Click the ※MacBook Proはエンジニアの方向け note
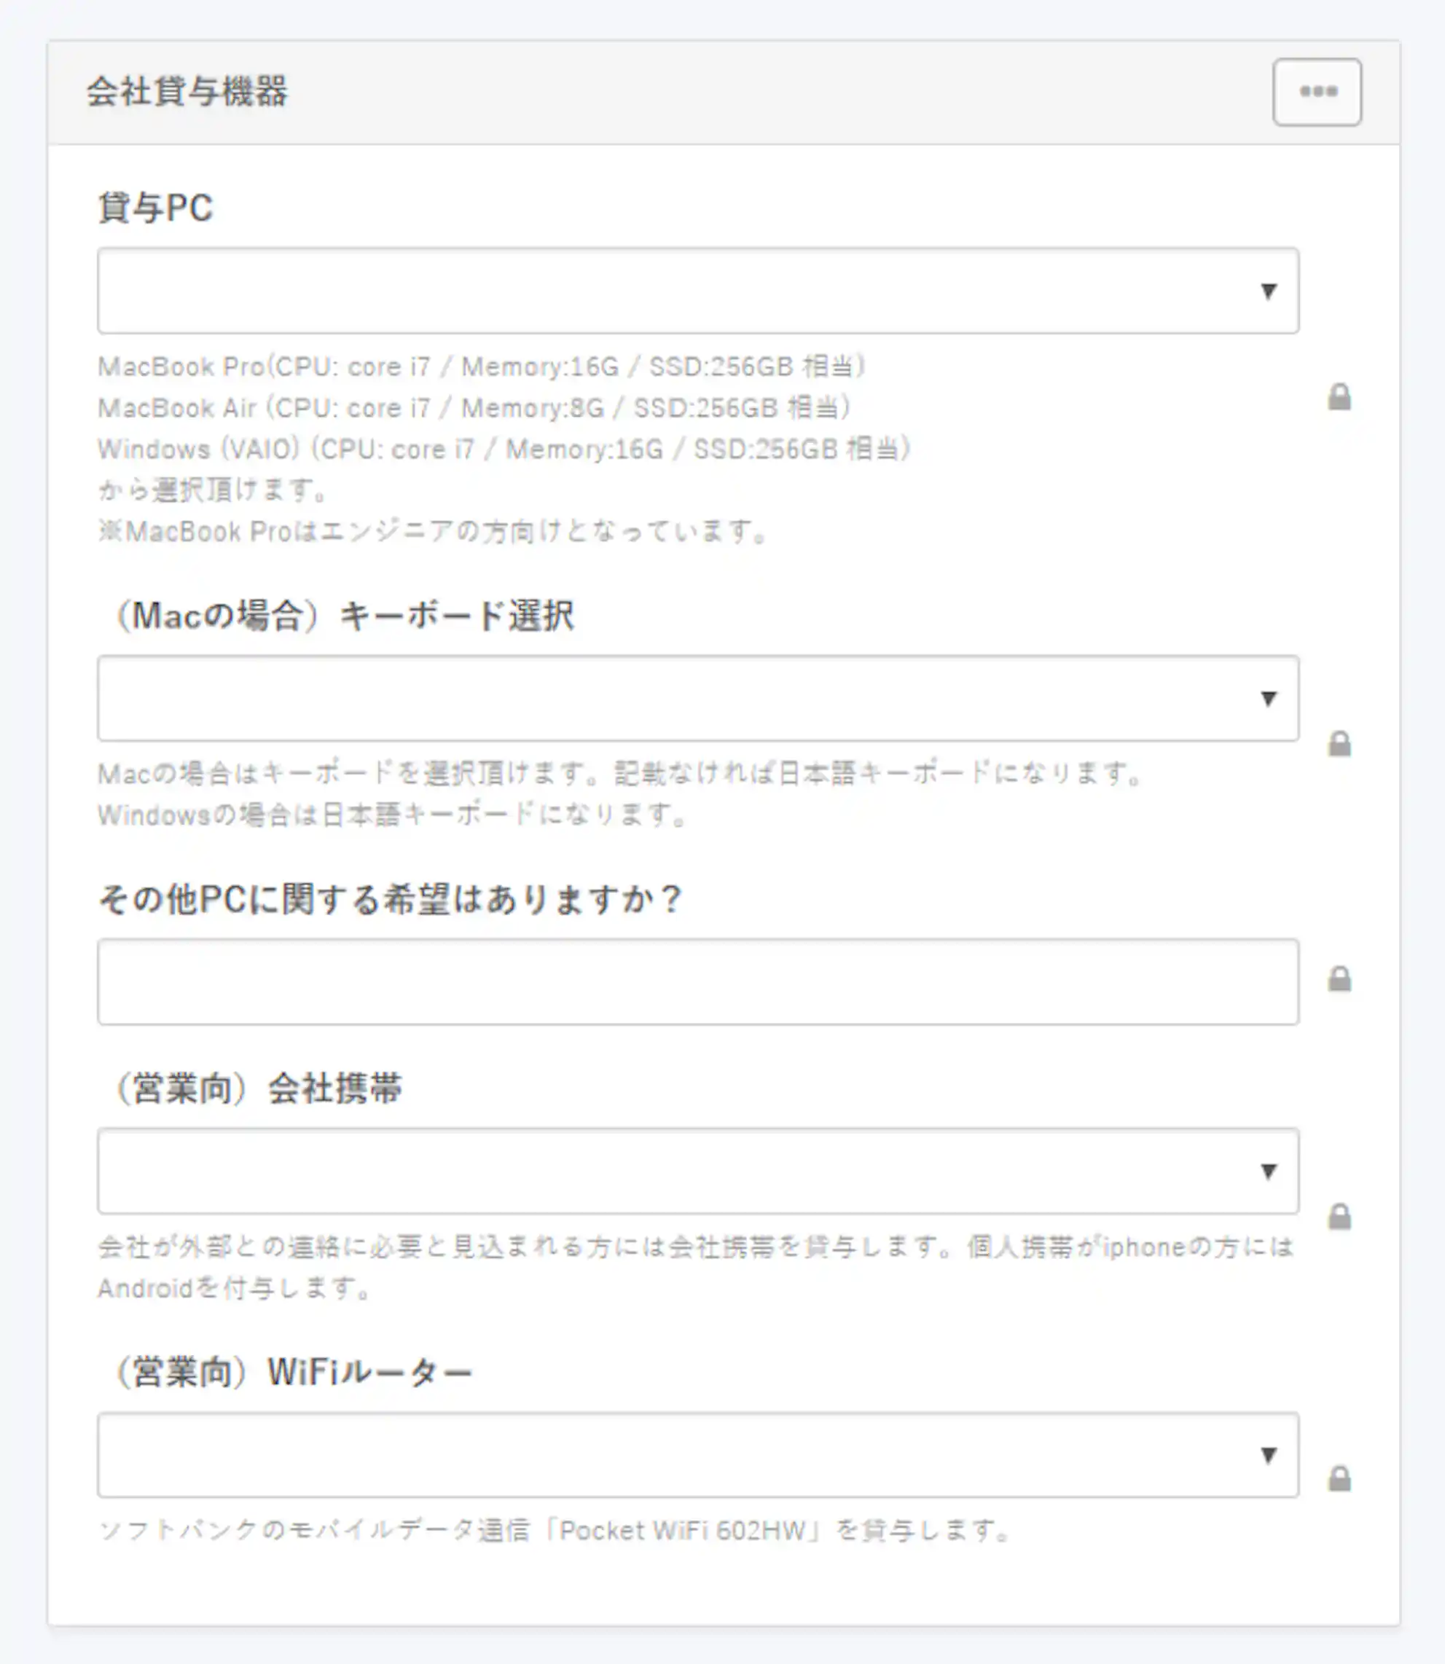The width and height of the screenshot is (1445, 1664). 433,531
